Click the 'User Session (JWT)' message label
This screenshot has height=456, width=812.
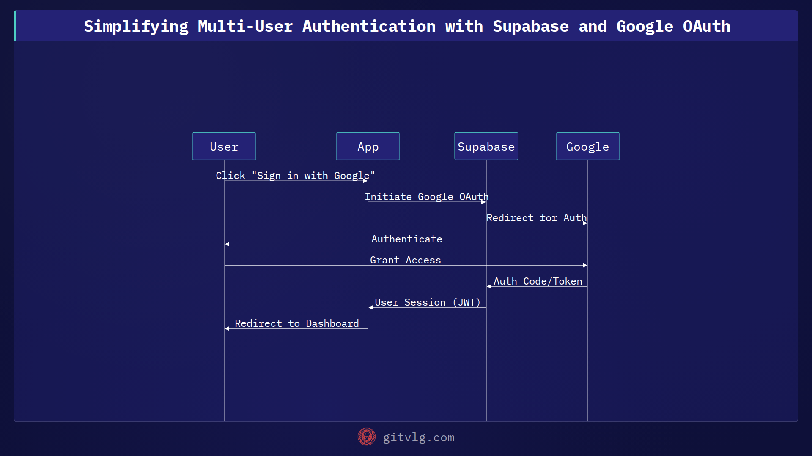click(x=428, y=302)
